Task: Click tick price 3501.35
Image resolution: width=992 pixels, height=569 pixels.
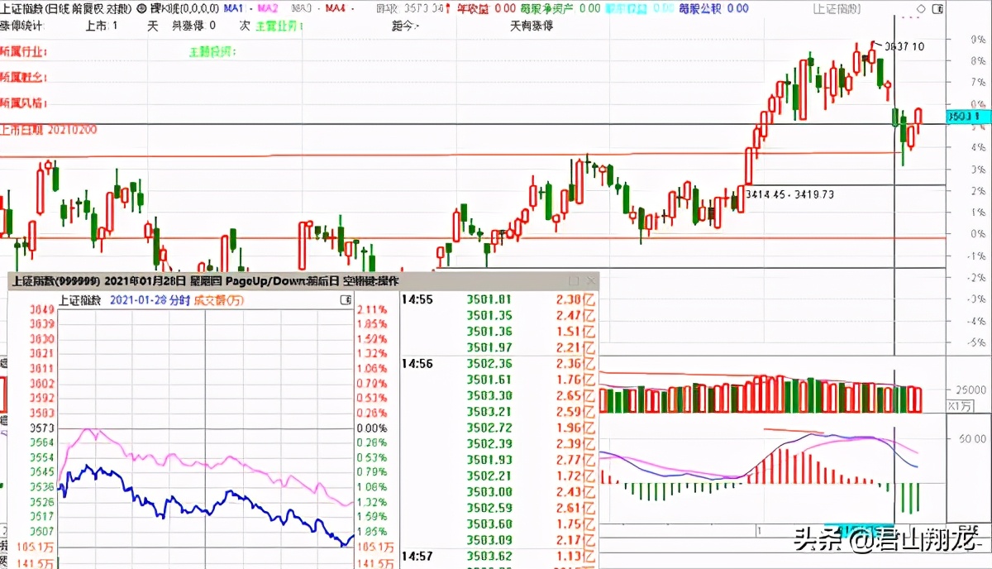Action: (489, 315)
